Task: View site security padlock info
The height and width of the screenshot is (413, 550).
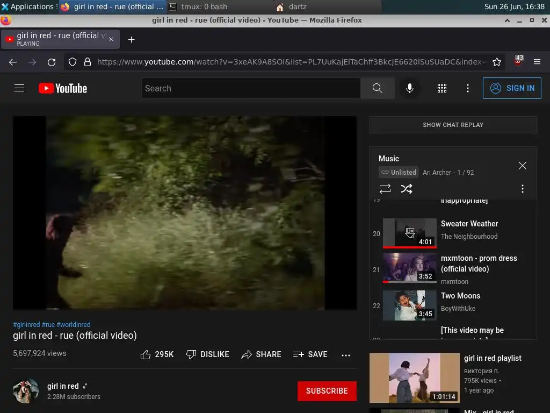Action: tap(88, 62)
